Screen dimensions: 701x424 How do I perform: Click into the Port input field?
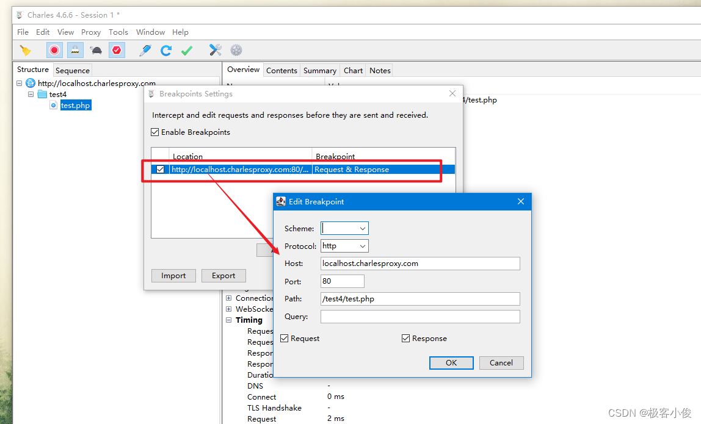pyautogui.click(x=343, y=281)
